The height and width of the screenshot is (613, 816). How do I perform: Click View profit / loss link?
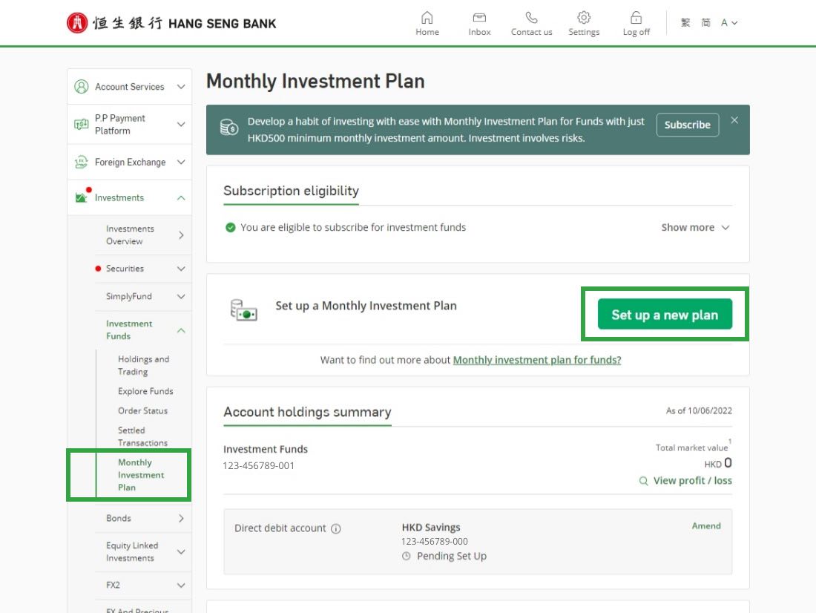[x=692, y=481]
